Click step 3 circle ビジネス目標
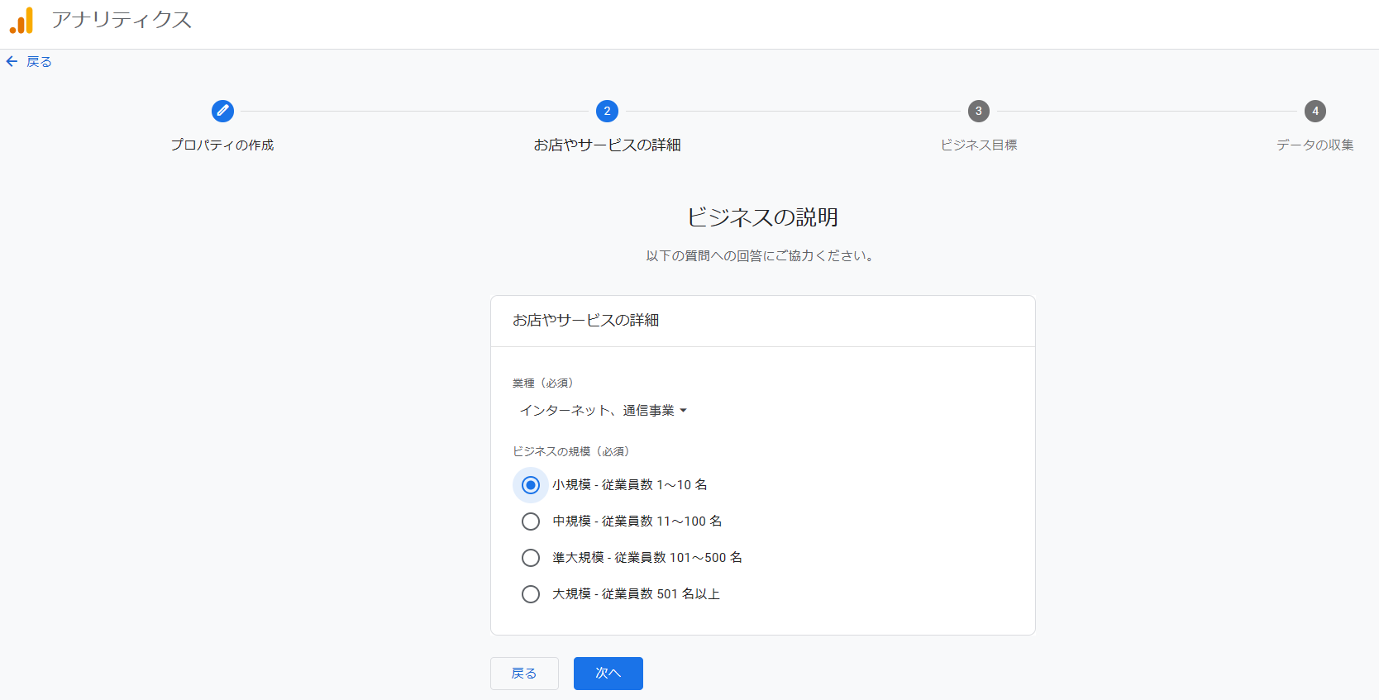 coord(979,111)
